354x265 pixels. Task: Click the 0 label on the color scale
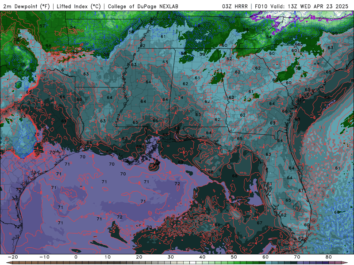click(76, 257)
